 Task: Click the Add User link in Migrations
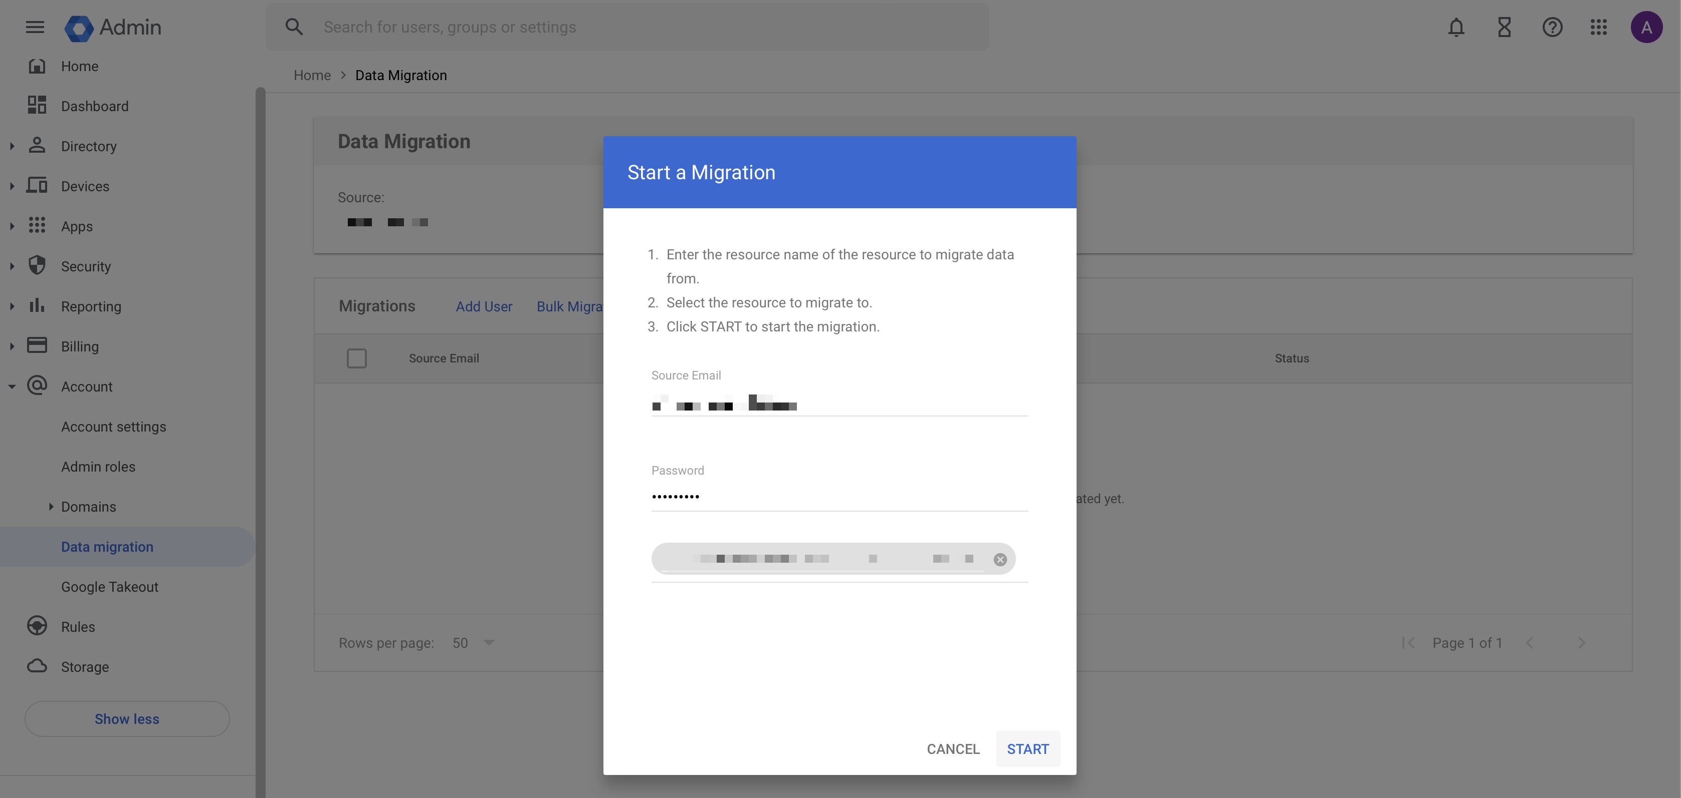(484, 305)
